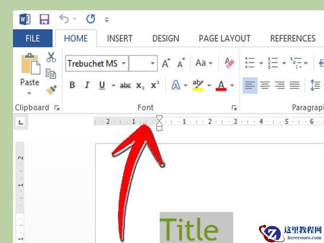Increase font size with Grow Font
Viewport: 324px width, 243px height.
click(x=166, y=63)
